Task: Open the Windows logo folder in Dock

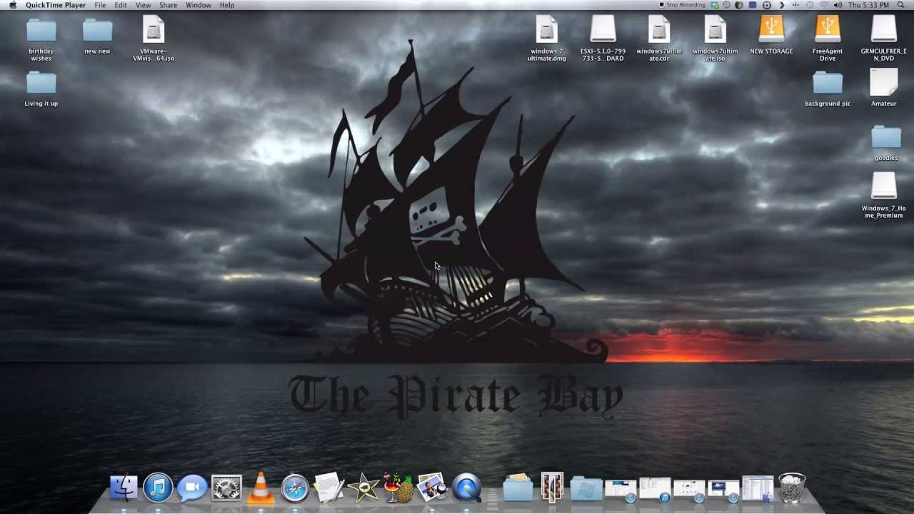Action: point(586,488)
